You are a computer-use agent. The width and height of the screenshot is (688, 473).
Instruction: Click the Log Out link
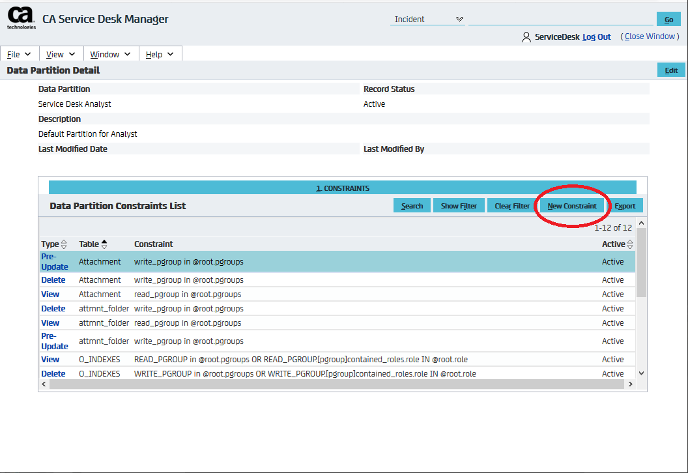(x=596, y=37)
